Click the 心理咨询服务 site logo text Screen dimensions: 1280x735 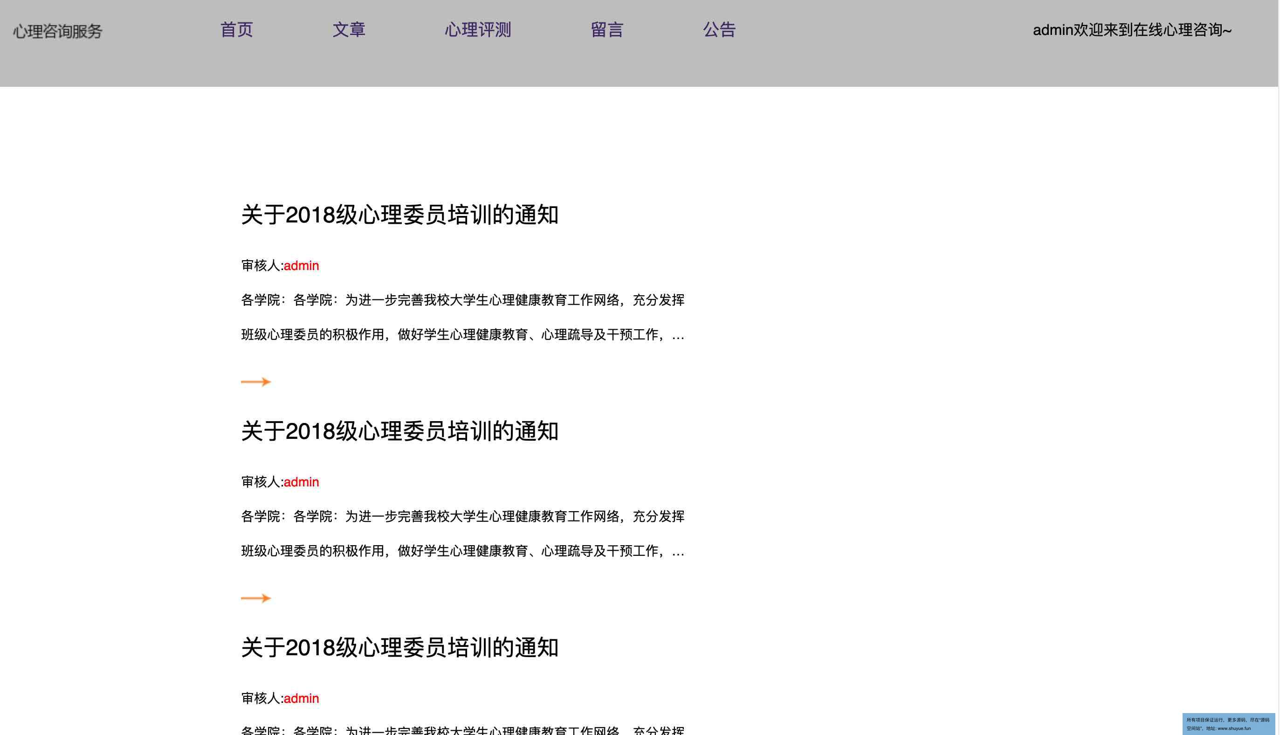57,31
